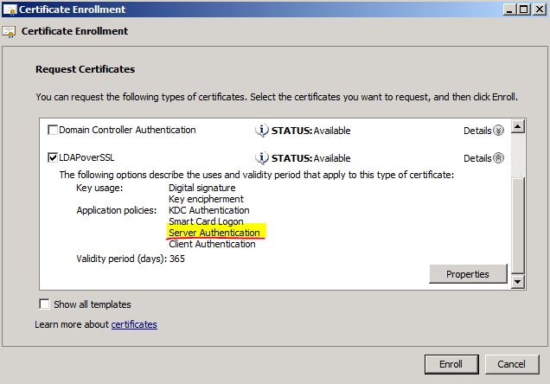Open the certificates help link
550x384 pixels.
[134, 324]
